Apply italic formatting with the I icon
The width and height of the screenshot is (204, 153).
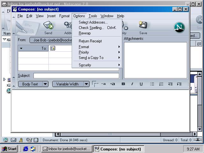coord(132,84)
